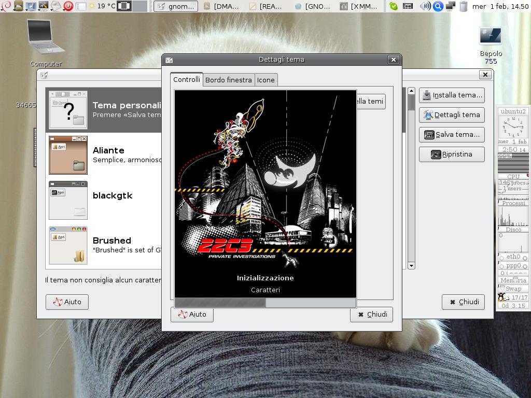531x398 pixels.
Task: Click gkrellm eth0 network panel
Action: 513,257
